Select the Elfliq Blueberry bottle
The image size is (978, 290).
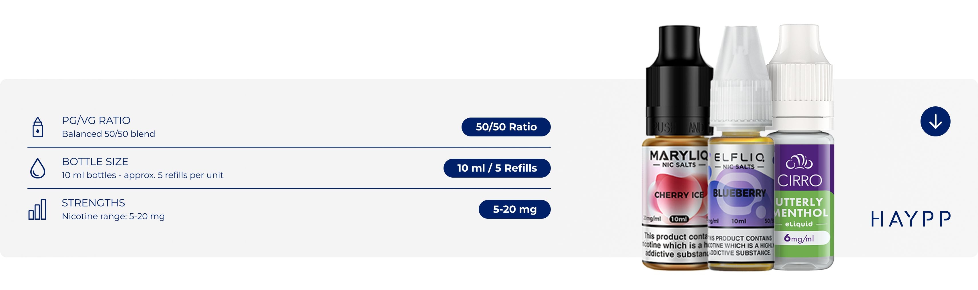click(740, 148)
